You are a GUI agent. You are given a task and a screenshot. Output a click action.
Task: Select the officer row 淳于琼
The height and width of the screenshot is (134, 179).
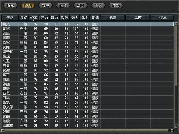(x=88, y=52)
